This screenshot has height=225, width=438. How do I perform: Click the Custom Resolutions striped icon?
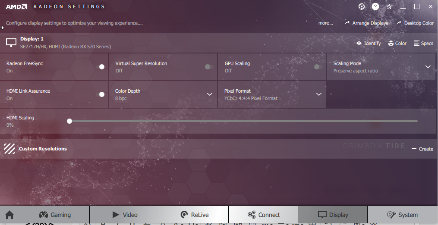coord(9,149)
